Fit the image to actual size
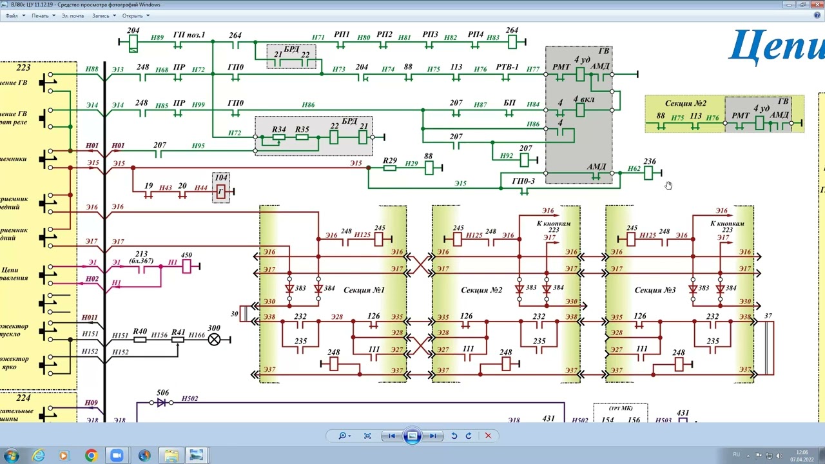This screenshot has width=825, height=464. pos(367,436)
